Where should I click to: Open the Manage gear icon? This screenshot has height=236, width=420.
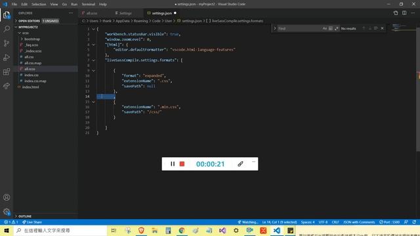pos(7,212)
